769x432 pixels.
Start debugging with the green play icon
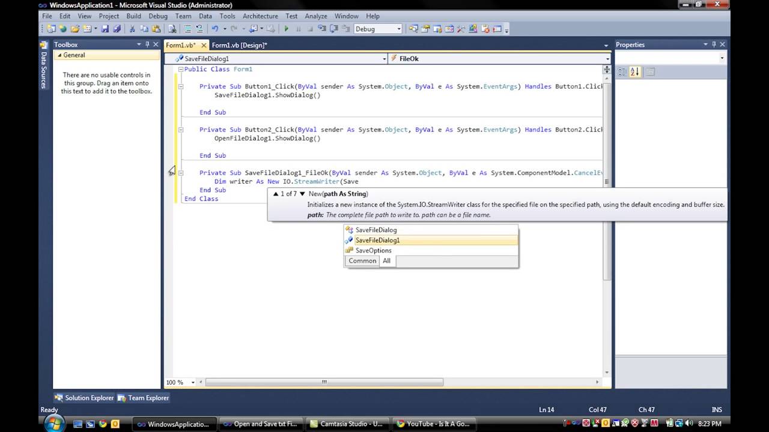coord(286,29)
